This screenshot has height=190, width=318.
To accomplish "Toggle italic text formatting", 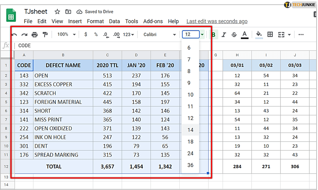I will (224, 34).
